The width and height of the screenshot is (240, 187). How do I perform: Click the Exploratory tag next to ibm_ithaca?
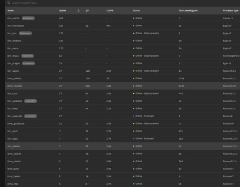point(28,56)
